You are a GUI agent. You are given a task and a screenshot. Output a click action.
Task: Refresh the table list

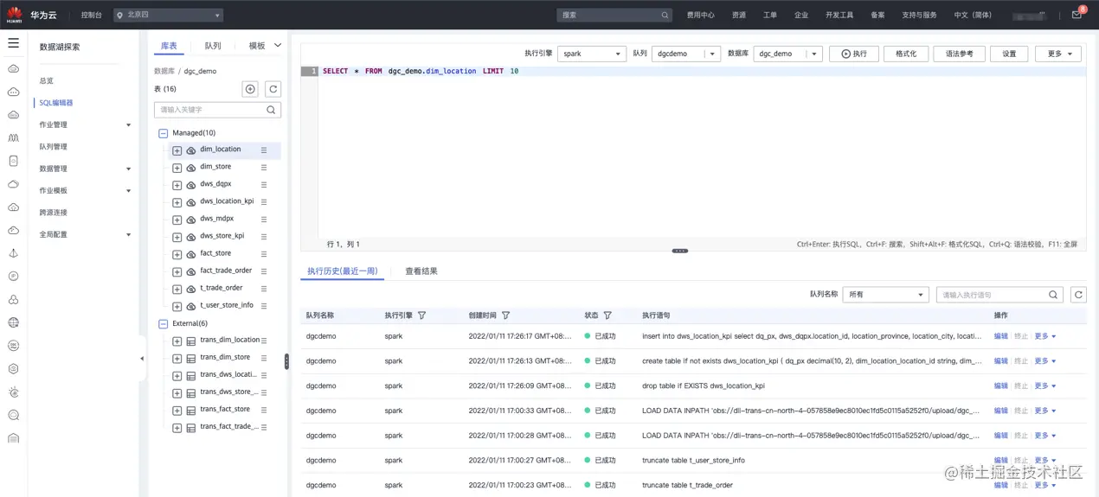[x=273, y=89]
